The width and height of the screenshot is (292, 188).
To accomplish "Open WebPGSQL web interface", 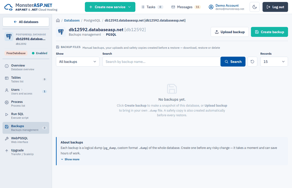I will (x=26, y=140).
